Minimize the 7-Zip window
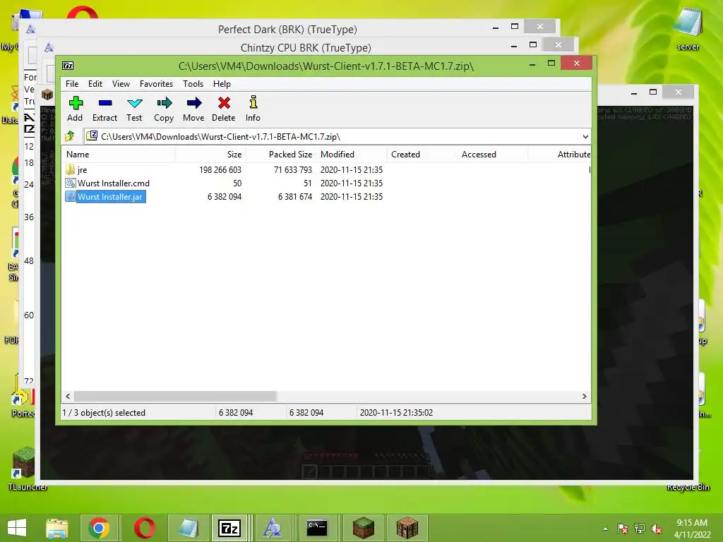The width and height of the screenshot is (723, 542). pyautogui.click(x=532, y=64)
